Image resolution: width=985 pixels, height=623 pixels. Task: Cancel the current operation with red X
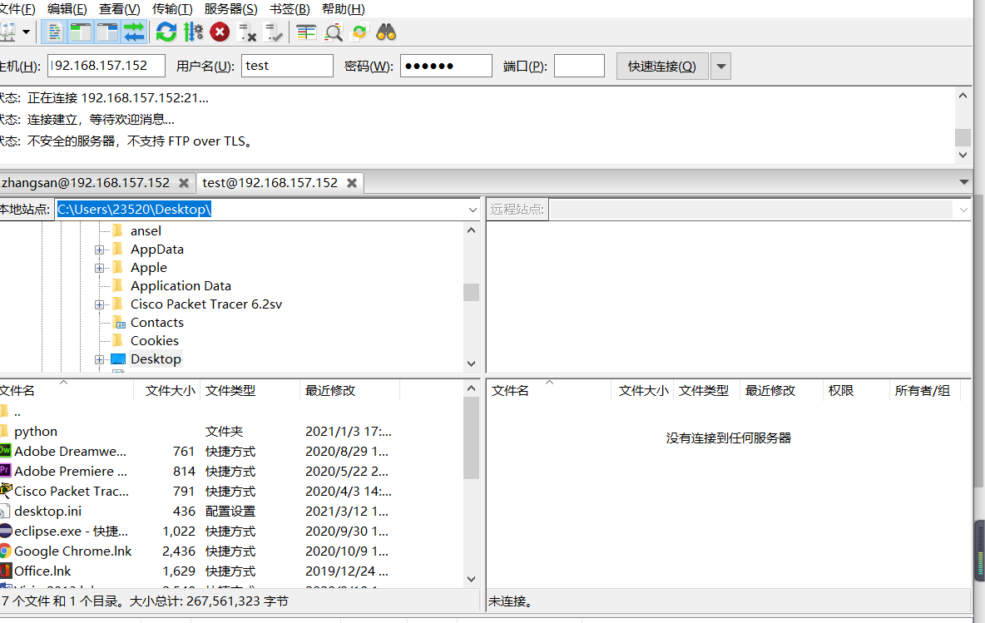[x=220, y=32]
